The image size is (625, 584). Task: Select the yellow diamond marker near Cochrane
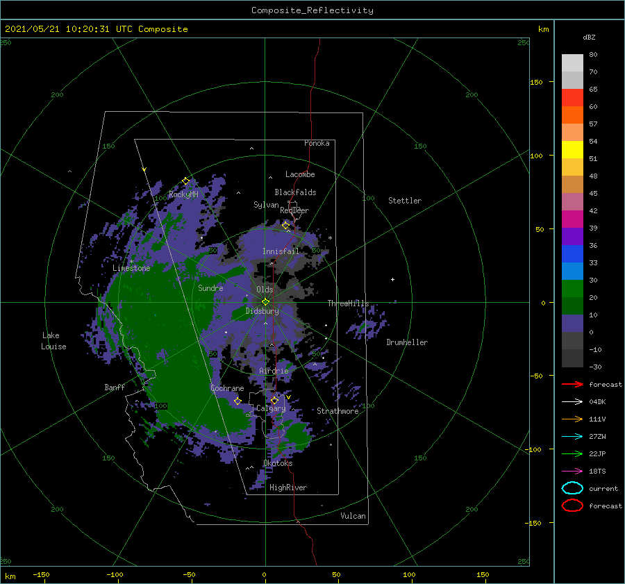237,401
